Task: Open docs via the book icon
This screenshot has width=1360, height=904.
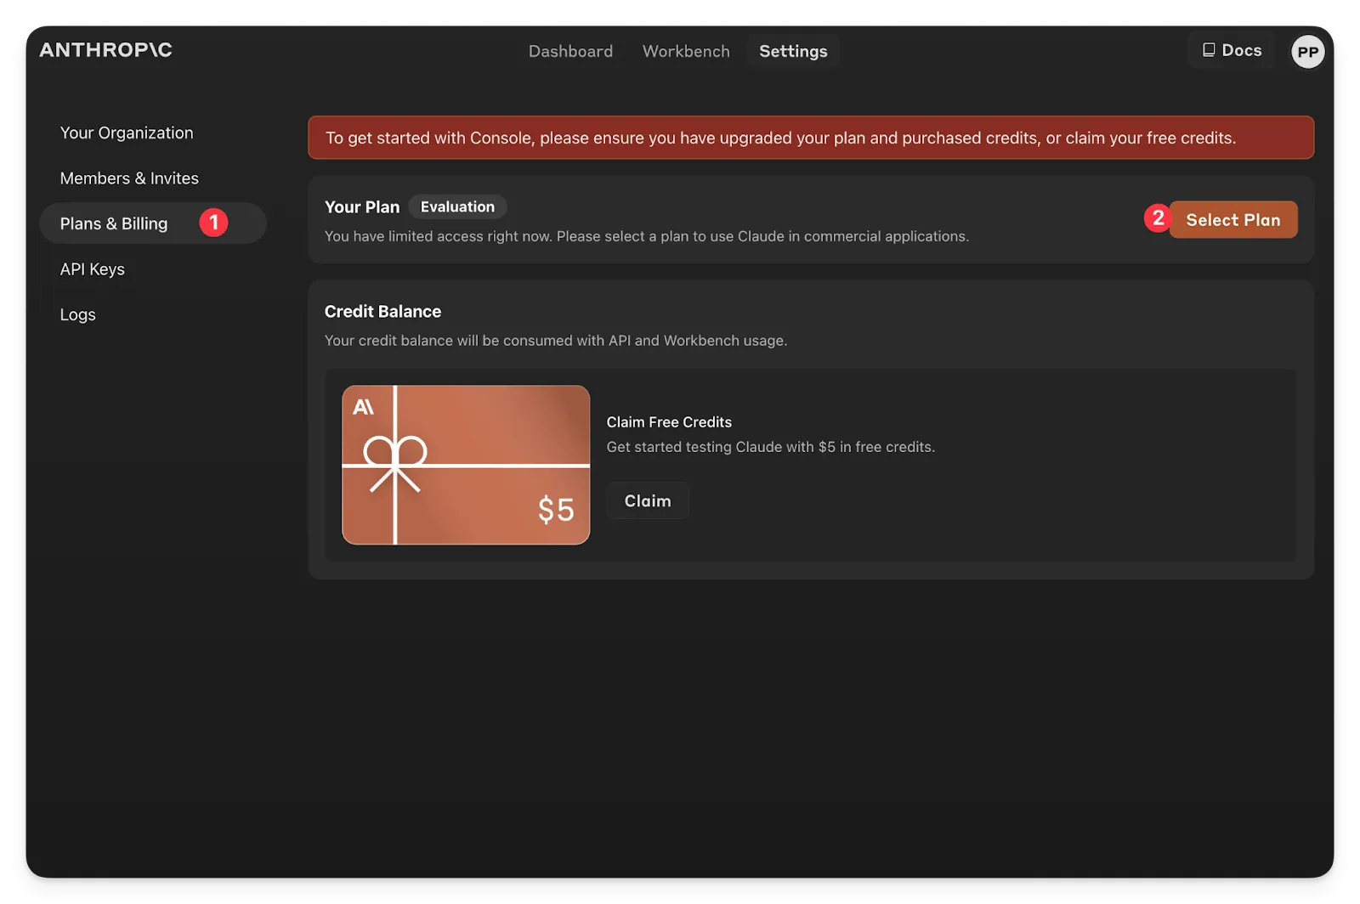Action: pos(1208,49)
